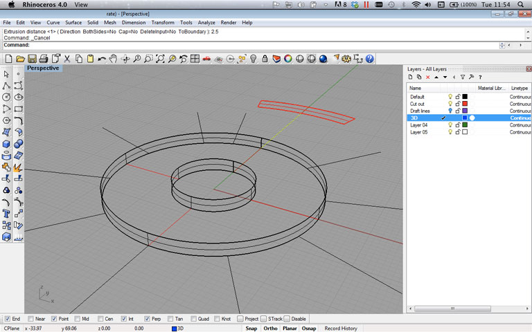Screen dimensions: 532x332
Task: Enable the Tan osnap checkbox
Action: 170,319
